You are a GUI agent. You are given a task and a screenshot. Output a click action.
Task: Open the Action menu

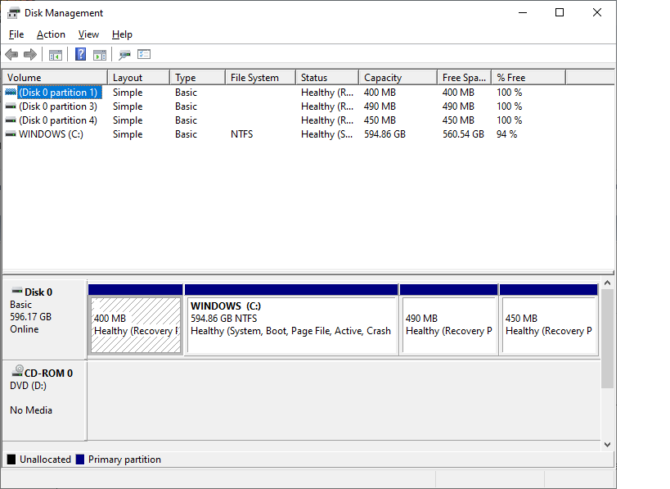[51, 34]
